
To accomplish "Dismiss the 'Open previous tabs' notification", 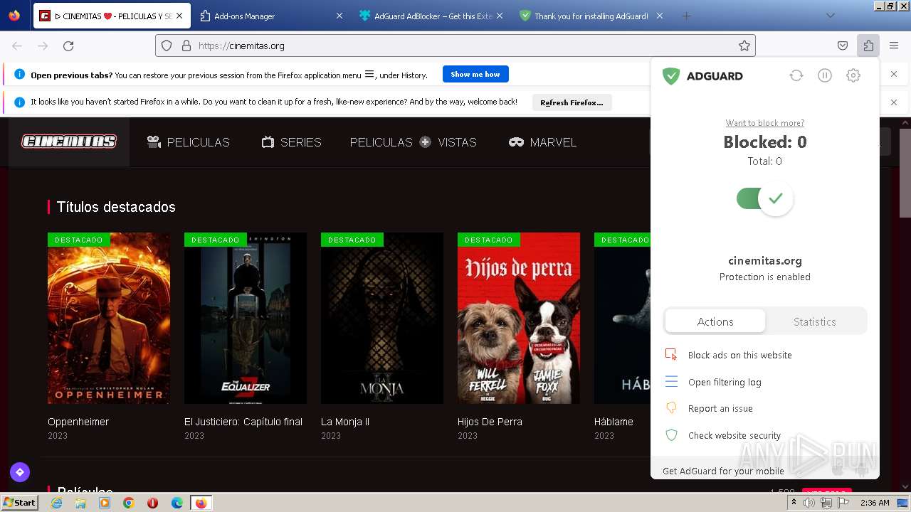I will click(894, 74).
